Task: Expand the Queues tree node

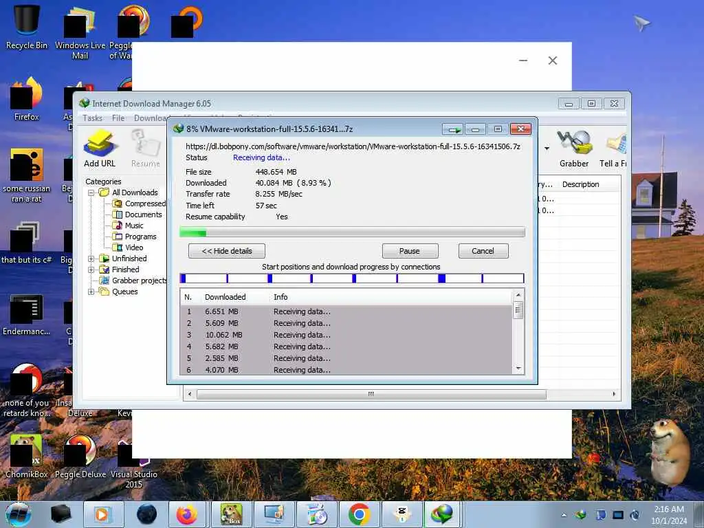Action: 91,291
